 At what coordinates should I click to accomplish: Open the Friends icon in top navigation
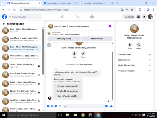click(77, 17)
